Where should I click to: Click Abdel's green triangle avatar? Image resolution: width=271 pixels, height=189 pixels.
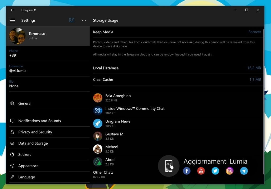(98, 162)
